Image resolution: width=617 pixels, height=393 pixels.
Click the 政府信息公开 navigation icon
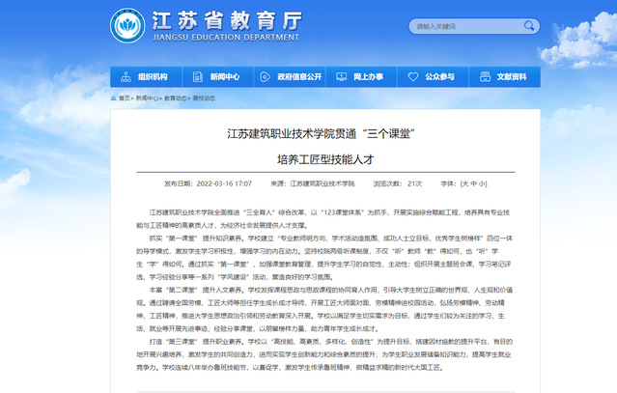click(x=266, y=76)
